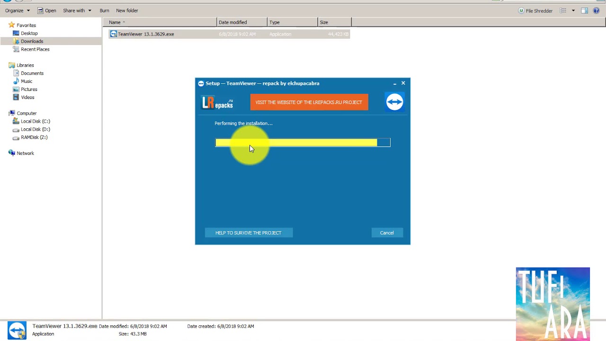The height and width of the screenshot is (341, 606).
Task: Sort by Date modified column
Action: 242,22
